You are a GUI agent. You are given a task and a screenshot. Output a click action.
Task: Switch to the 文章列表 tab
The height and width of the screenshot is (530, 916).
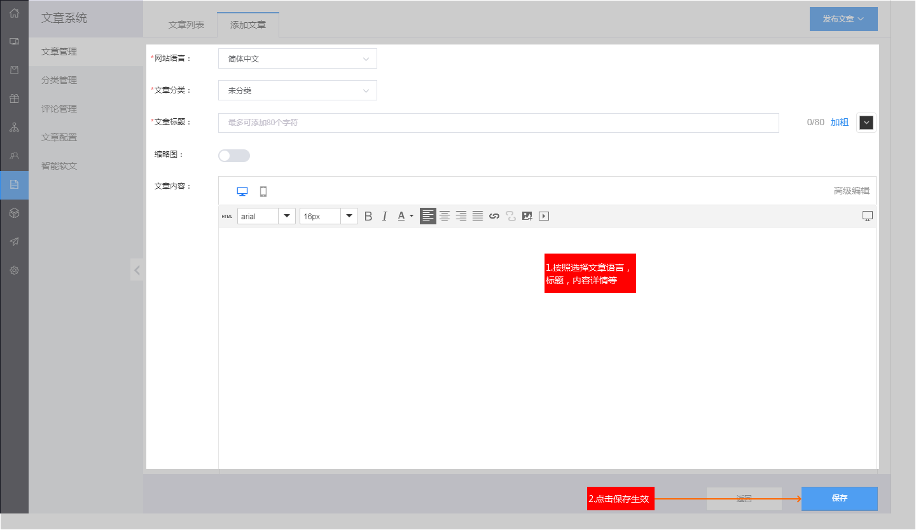pyautogui.click(x=186, y=25)
